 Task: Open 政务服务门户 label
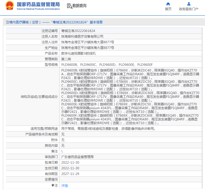pos(189,9)
